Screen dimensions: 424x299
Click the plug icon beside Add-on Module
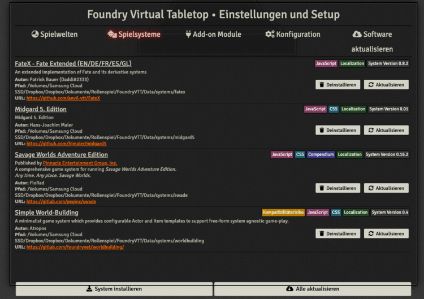click(188, 34)
